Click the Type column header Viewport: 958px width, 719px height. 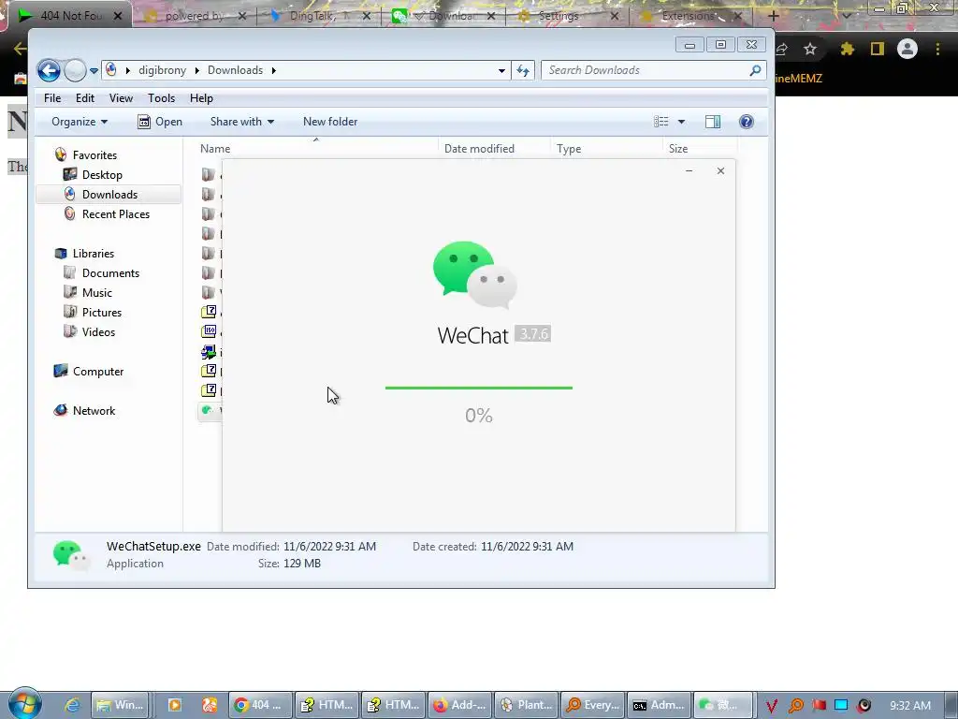[x=605, y=149]
